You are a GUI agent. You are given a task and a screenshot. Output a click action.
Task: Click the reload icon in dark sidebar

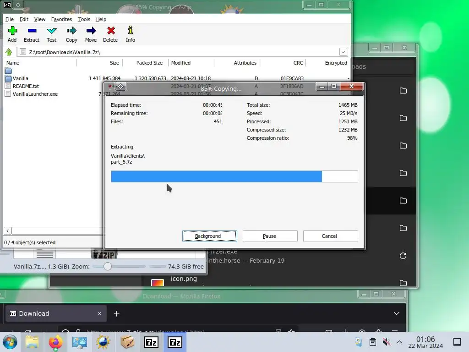pos(403,256)
